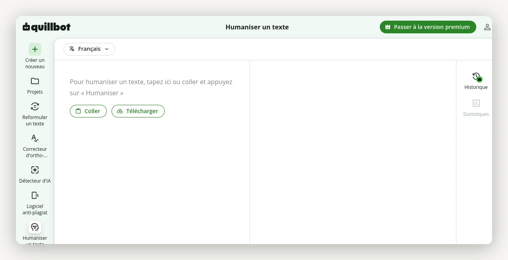Click the Télécharger upload button
The height and width of the screenshot is (260, 508).
pos(138,111)
